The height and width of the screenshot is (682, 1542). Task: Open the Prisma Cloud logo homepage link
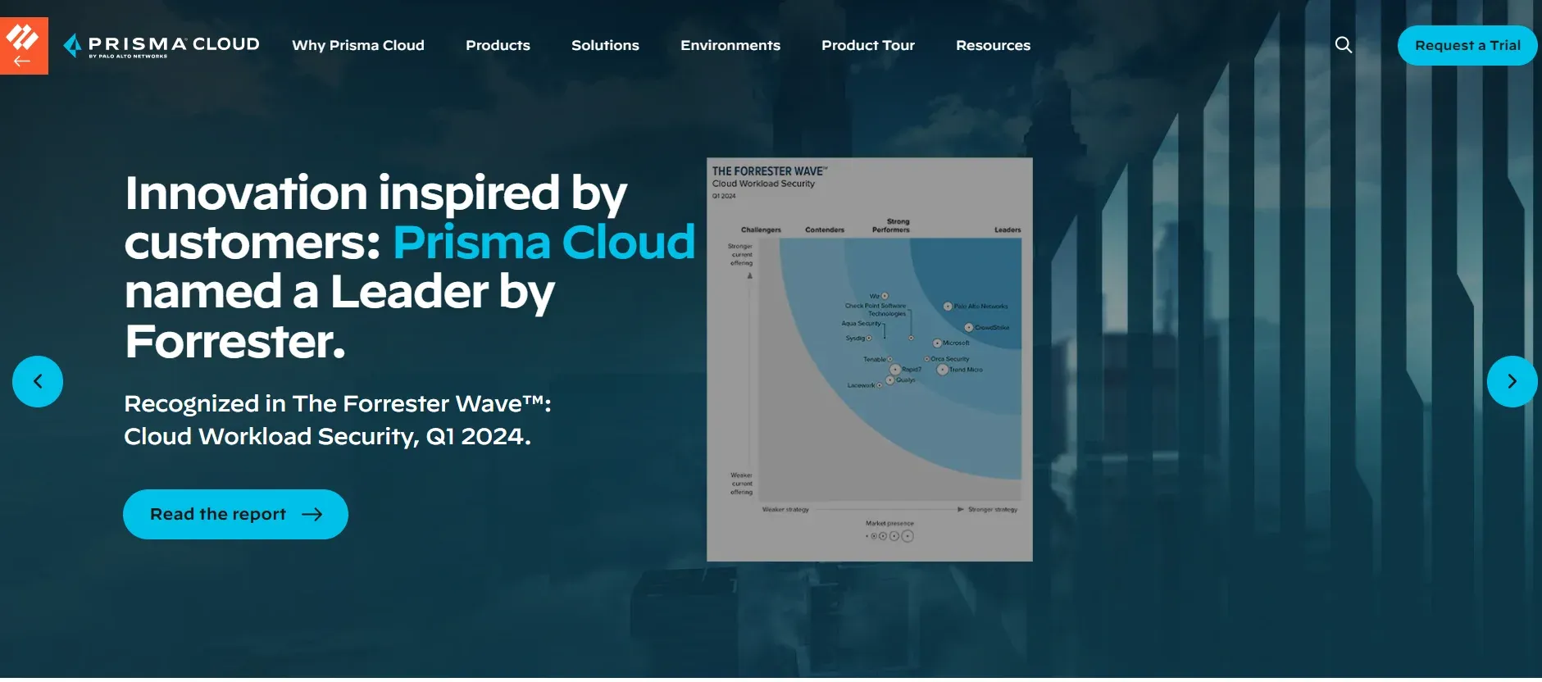[161, 45]
